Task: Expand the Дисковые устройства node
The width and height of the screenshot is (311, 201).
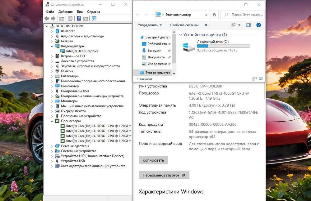Action: [52, 61]
